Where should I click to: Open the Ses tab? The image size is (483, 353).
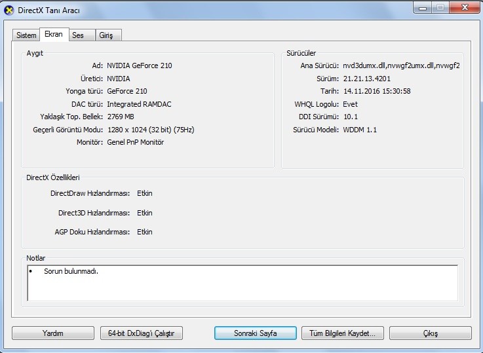click(78, 35)
